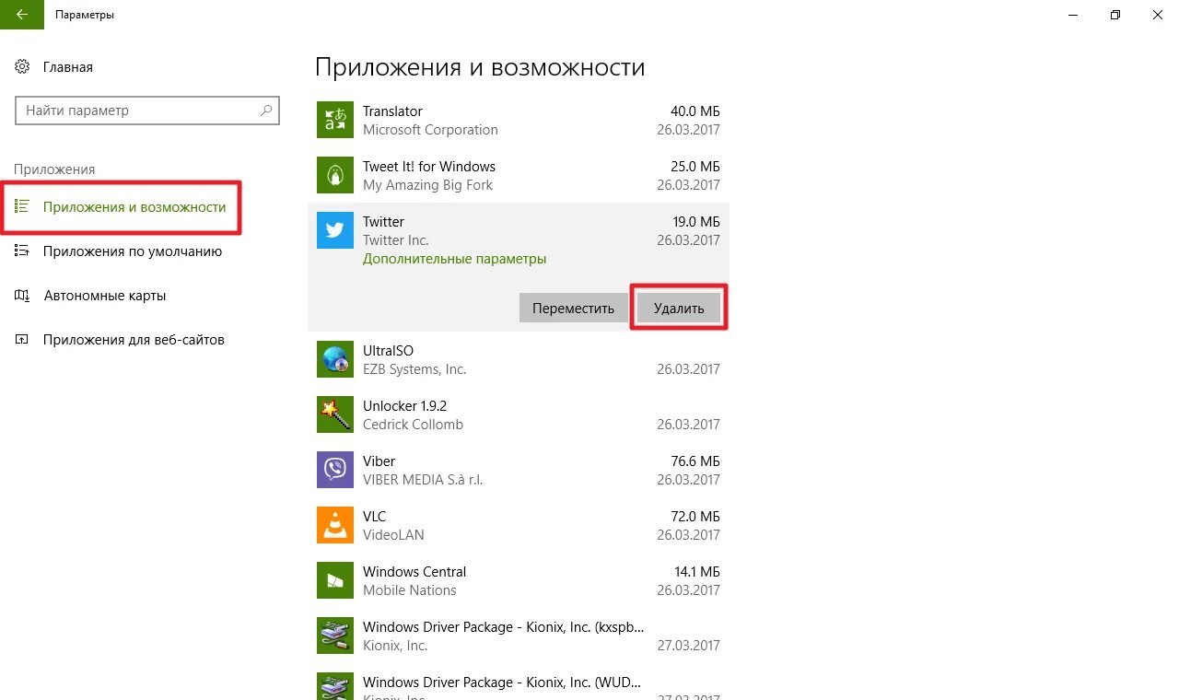Select the Twitter app name

tap(383, 222)
